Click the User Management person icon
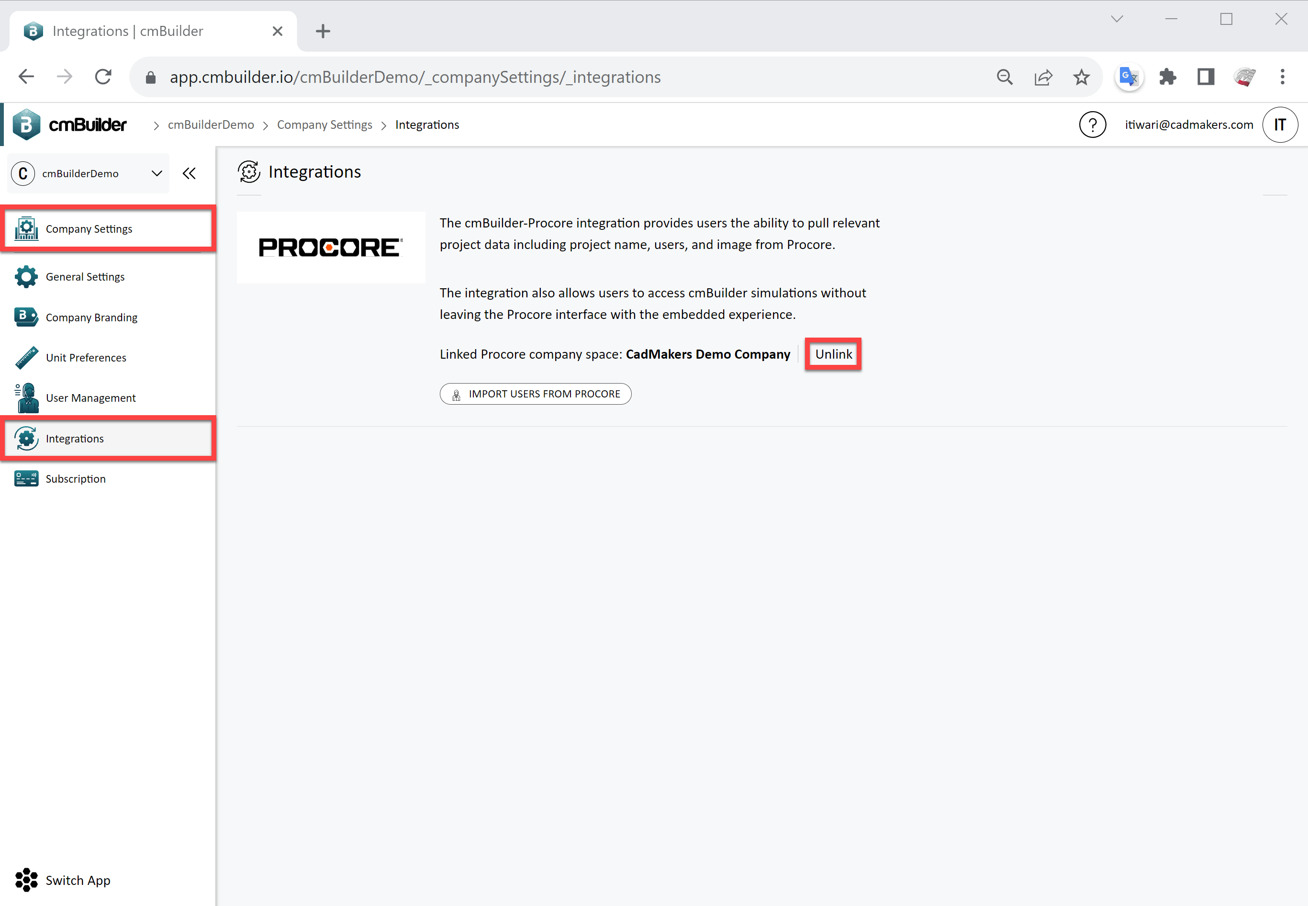Image resolution: width=1308 pixels, height=906 pixels. click(27, 397)
